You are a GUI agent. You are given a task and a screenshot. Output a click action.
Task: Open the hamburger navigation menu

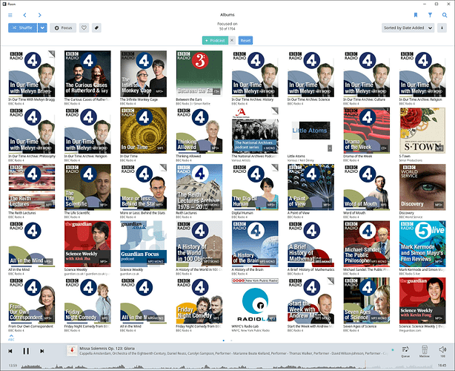(10, 15)
